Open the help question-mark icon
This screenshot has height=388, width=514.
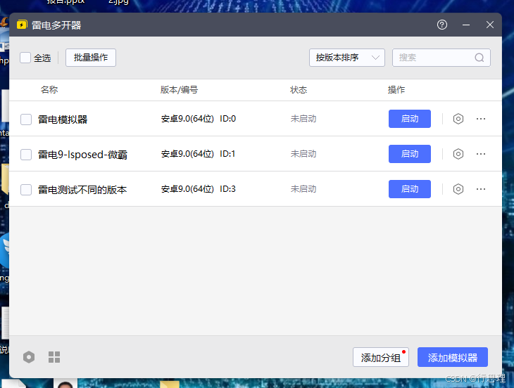(442, 25)
